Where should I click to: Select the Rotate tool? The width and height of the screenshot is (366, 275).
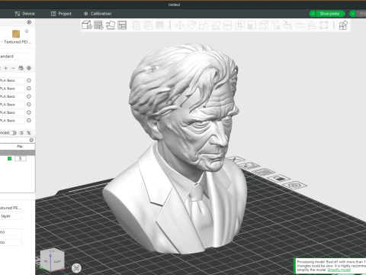[x=192, y=25]
